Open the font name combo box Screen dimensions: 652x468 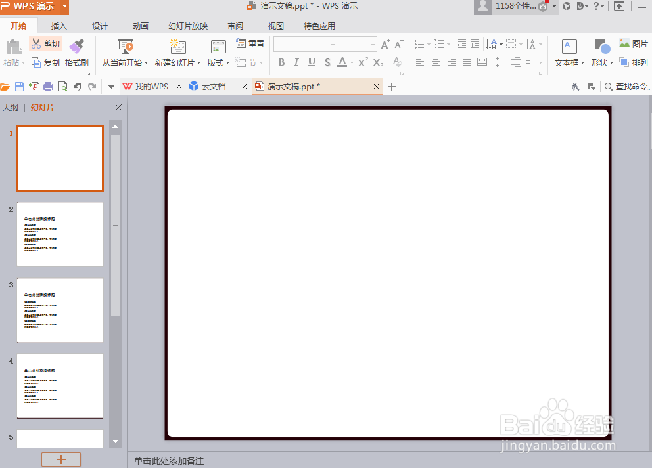[305, 44]
